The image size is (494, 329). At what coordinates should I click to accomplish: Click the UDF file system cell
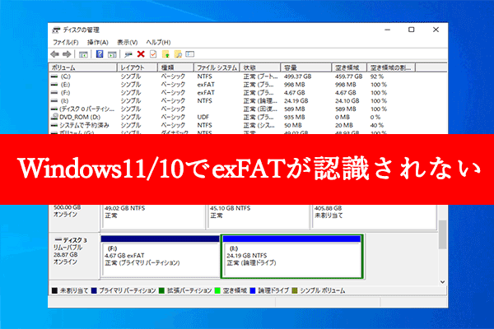click(x=203, y=117)
